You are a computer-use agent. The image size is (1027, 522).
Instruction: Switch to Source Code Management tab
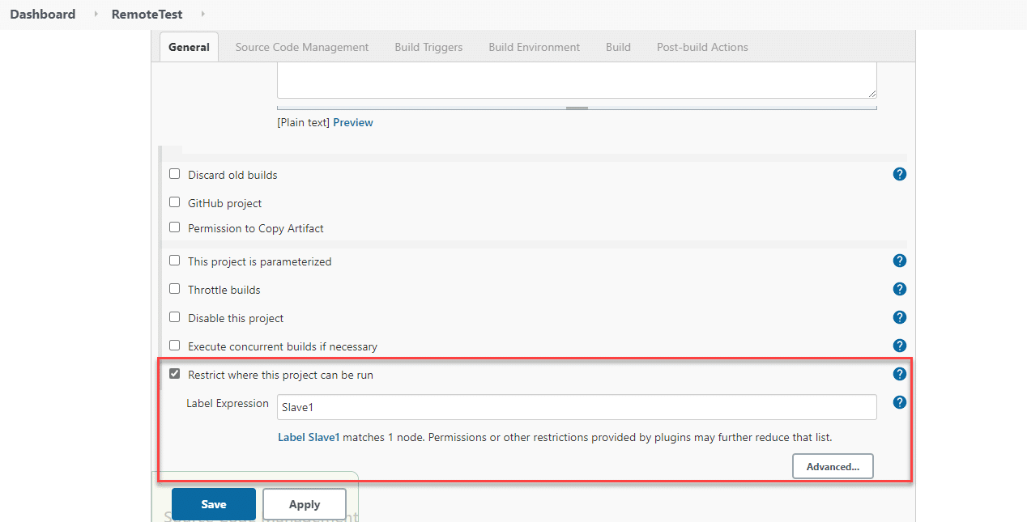tap(301, 47)
